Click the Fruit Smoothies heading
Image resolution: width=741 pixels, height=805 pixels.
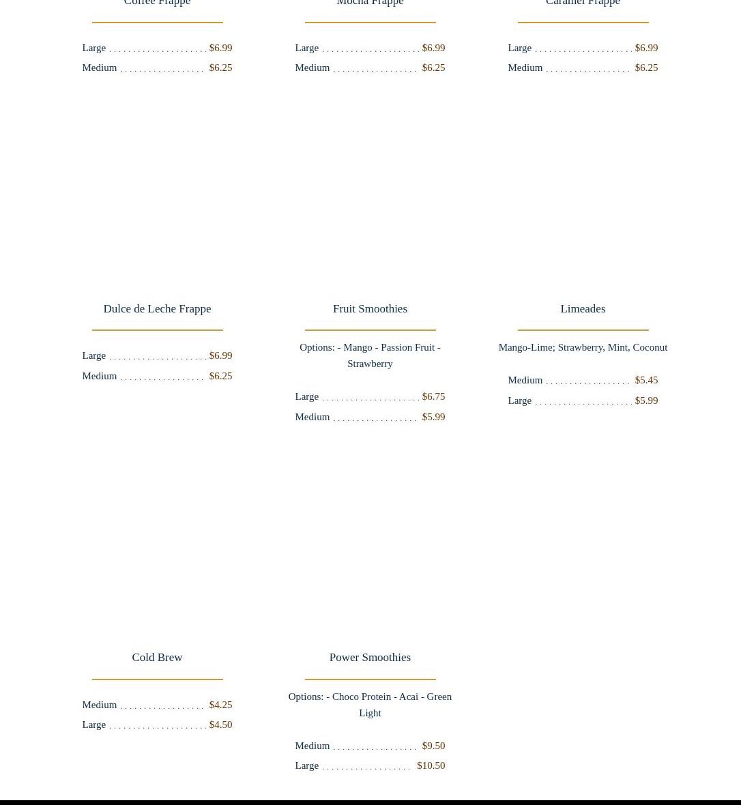370,309
